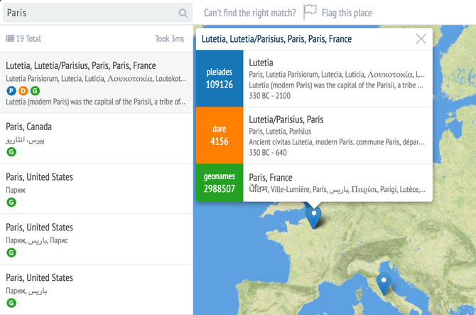Viewport: 476px width, 315px height.
Task: Click the list icon beside 19 Total
Action: 10,39
